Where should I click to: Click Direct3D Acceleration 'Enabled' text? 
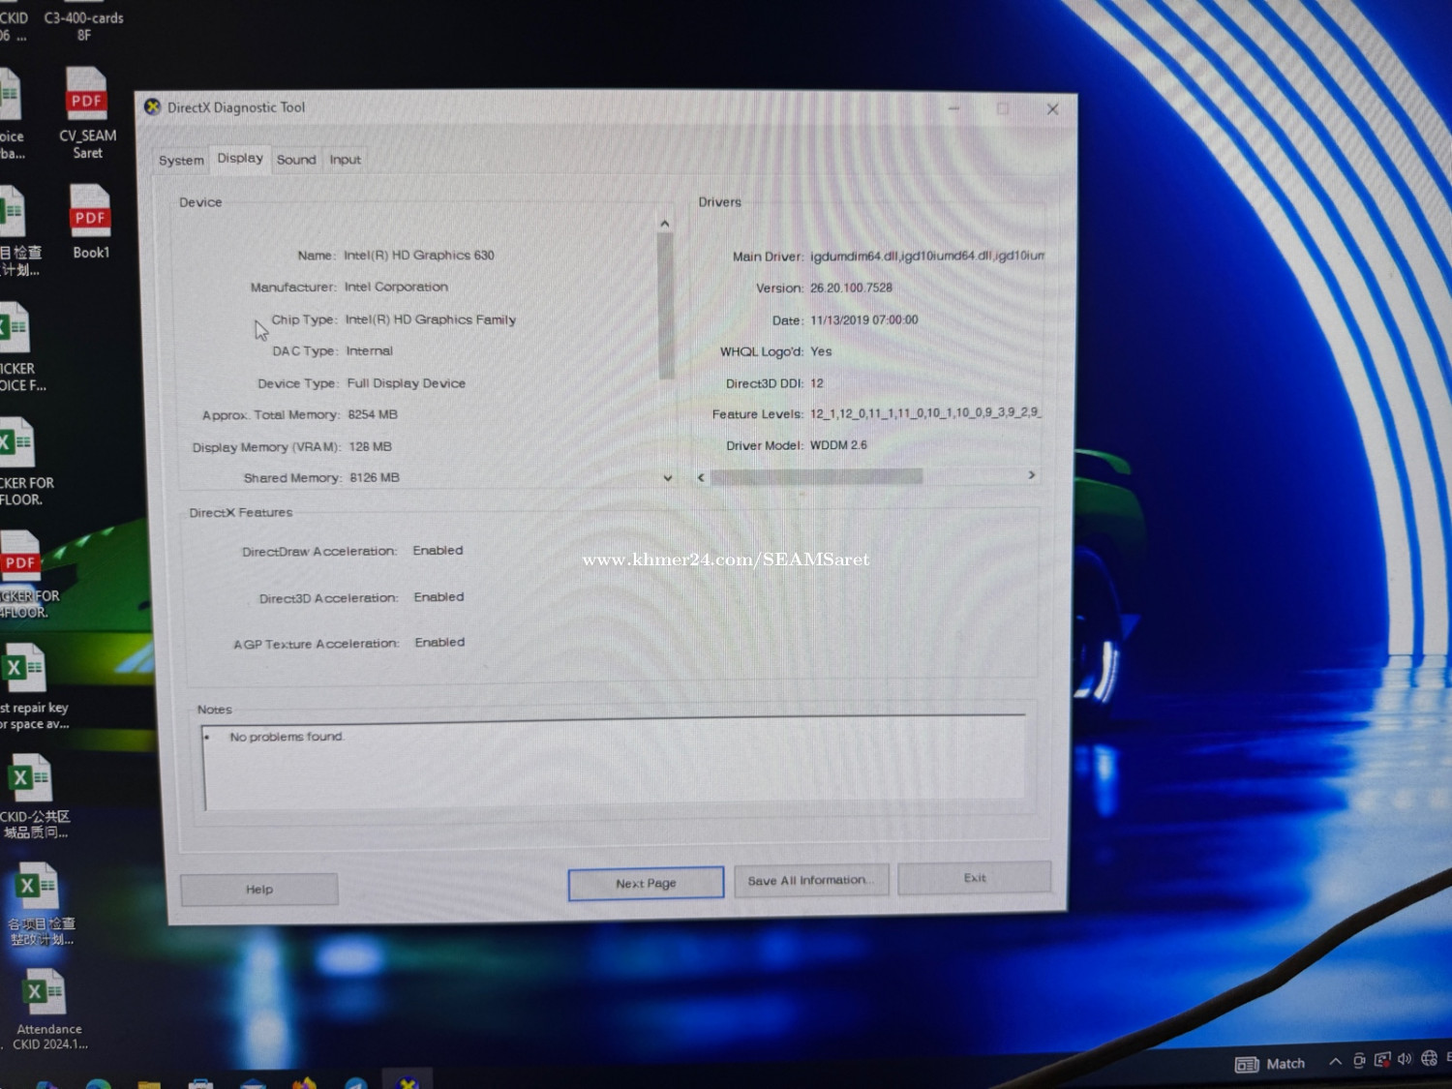[x=439, y=597]
